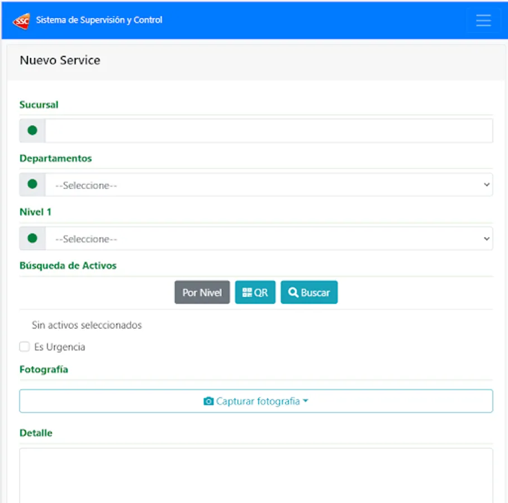Click the Sin activos seleccionados text

click(87, 325)
